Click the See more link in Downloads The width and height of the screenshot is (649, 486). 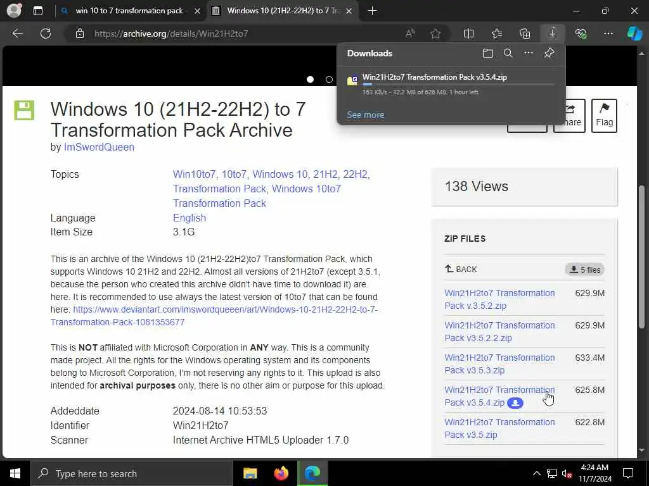point(366,115)
